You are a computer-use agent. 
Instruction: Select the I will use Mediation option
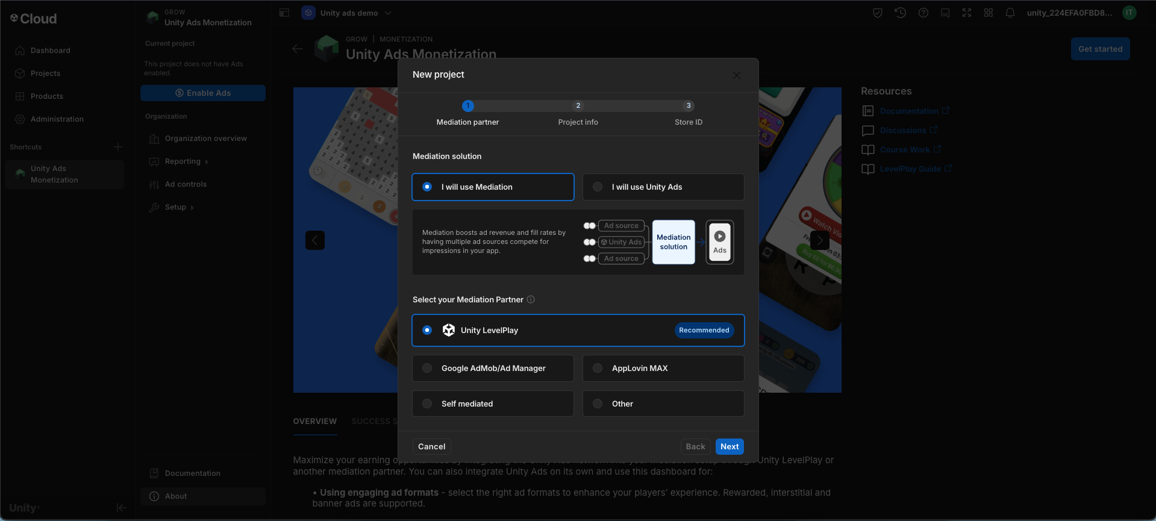coord(493,187)
